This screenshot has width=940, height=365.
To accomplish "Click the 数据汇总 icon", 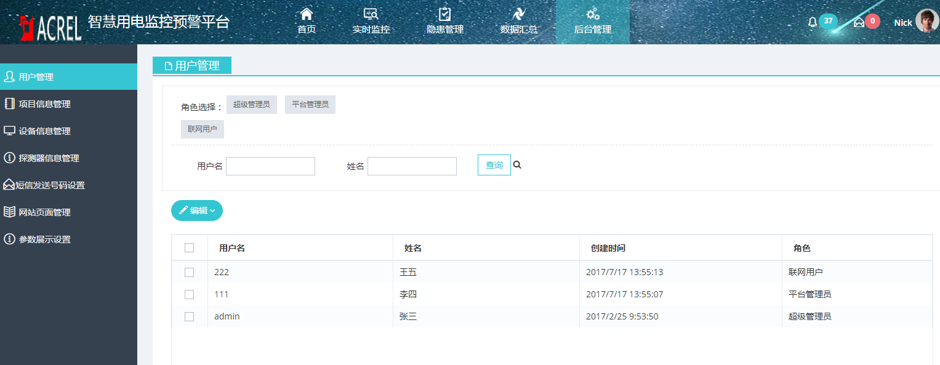I will (518, 14).
